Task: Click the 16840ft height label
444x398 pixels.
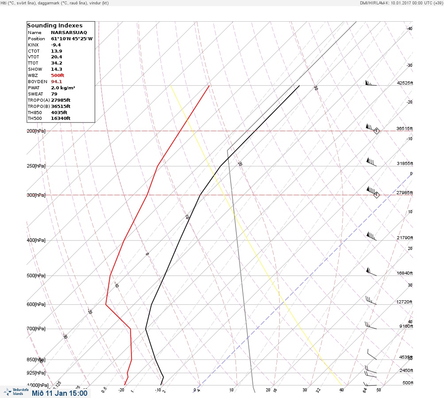Action: click(405, 273)
